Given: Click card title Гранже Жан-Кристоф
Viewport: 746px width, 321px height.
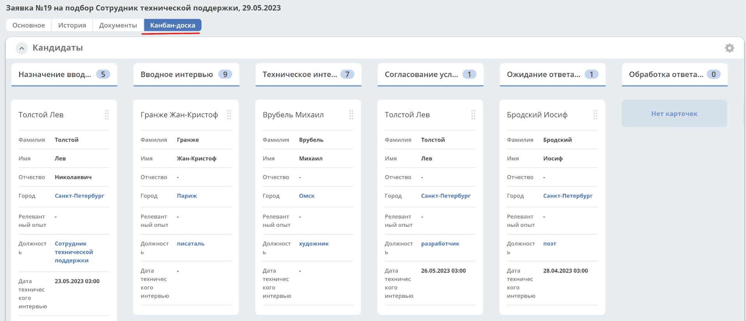Looking at the screenshot, I should tap(179, 115).
